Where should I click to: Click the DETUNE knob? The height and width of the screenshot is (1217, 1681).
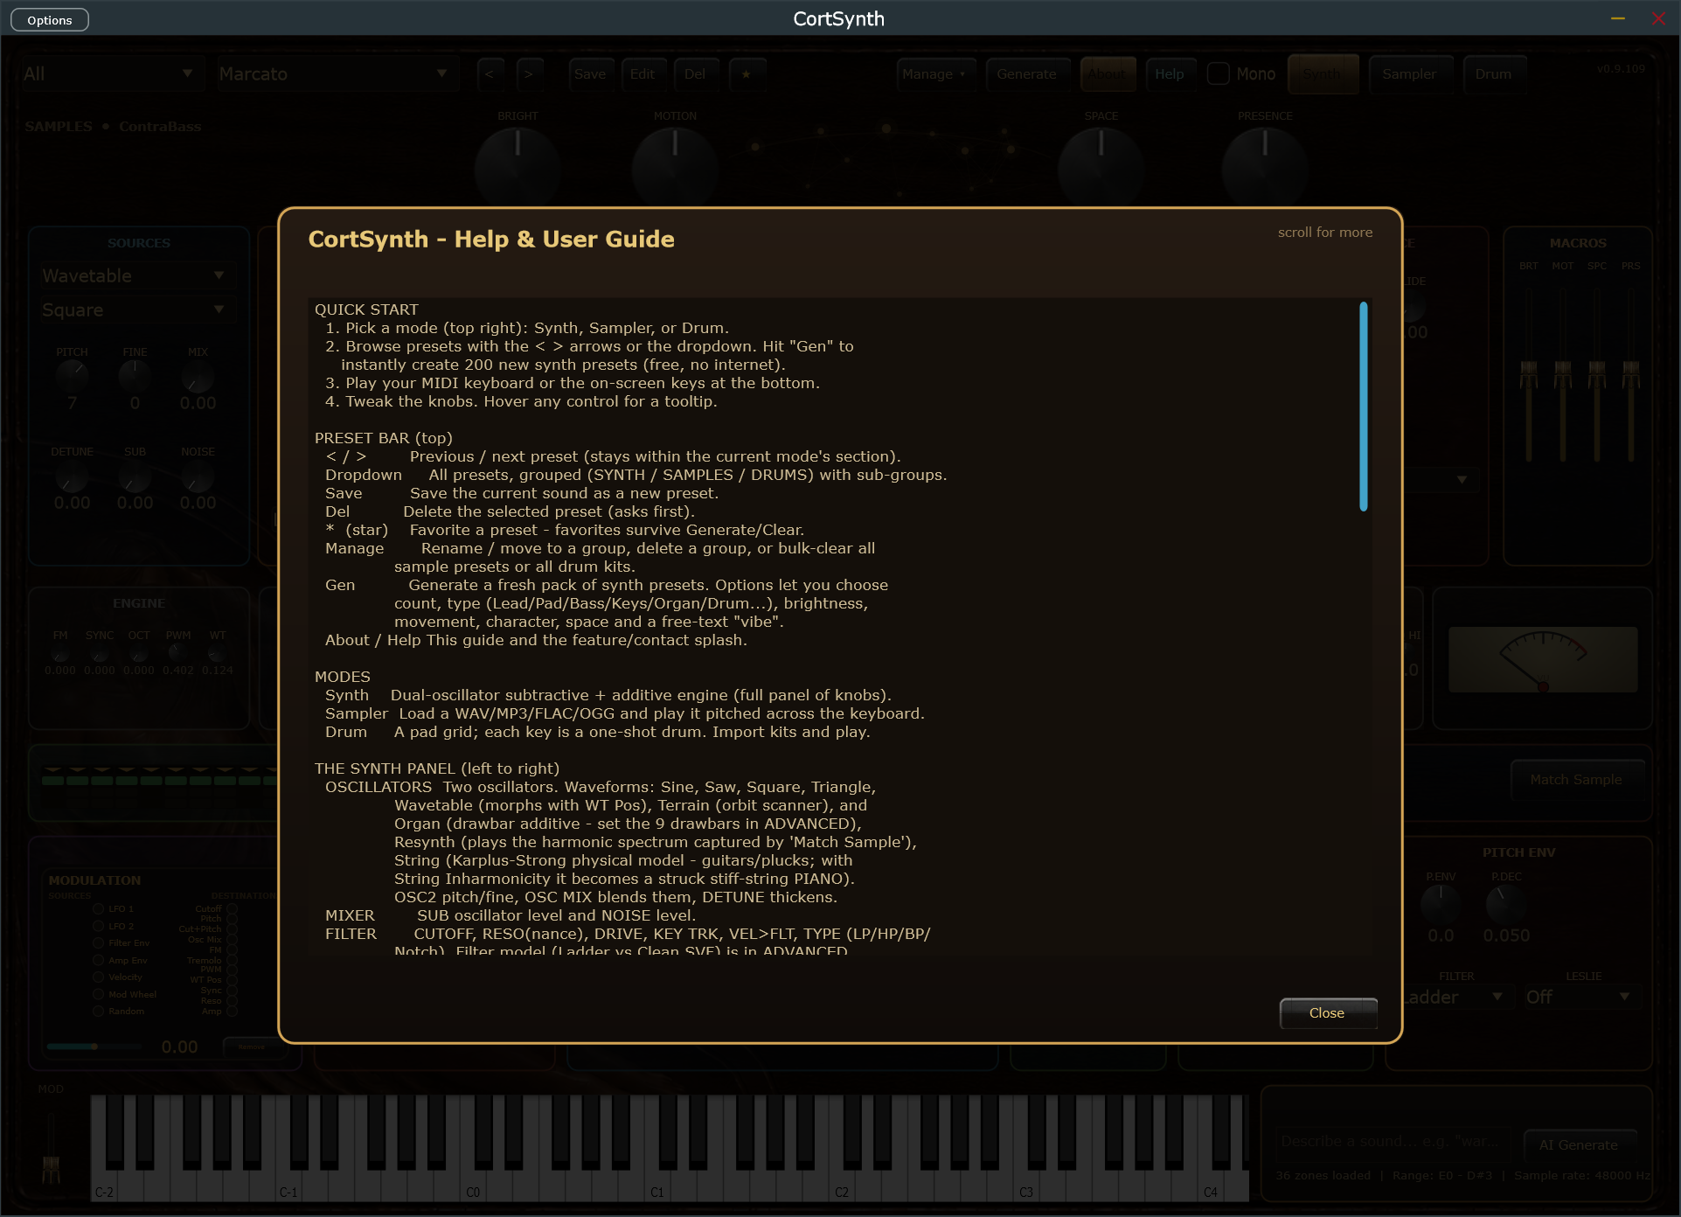pyautogui.click(x=72, y=476)
